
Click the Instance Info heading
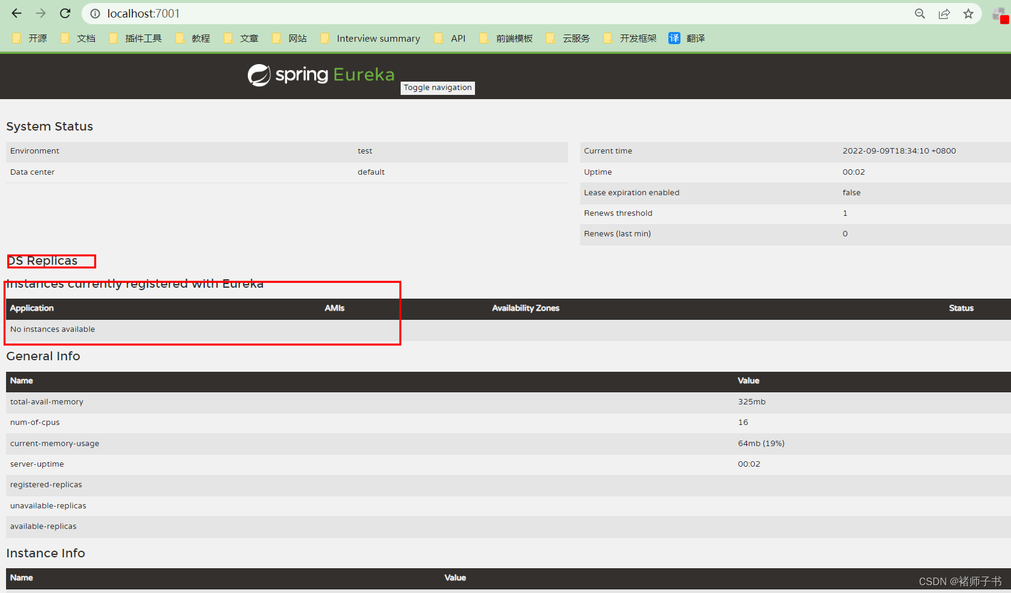click(x=45, y=553)
